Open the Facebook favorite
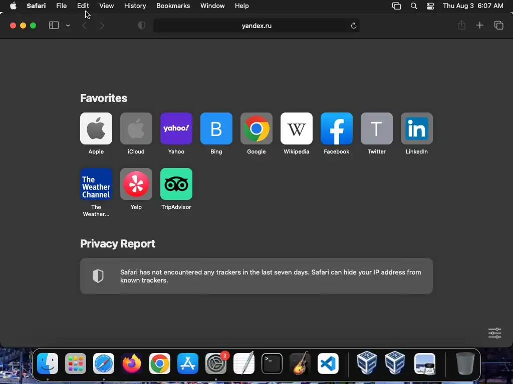513x384 pixels. coord(336,128)
